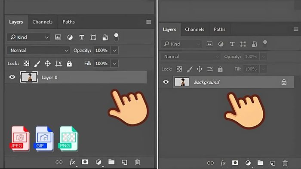
Task: Hide Layer 0 with eye icon
Action: [x=12, y=77]
